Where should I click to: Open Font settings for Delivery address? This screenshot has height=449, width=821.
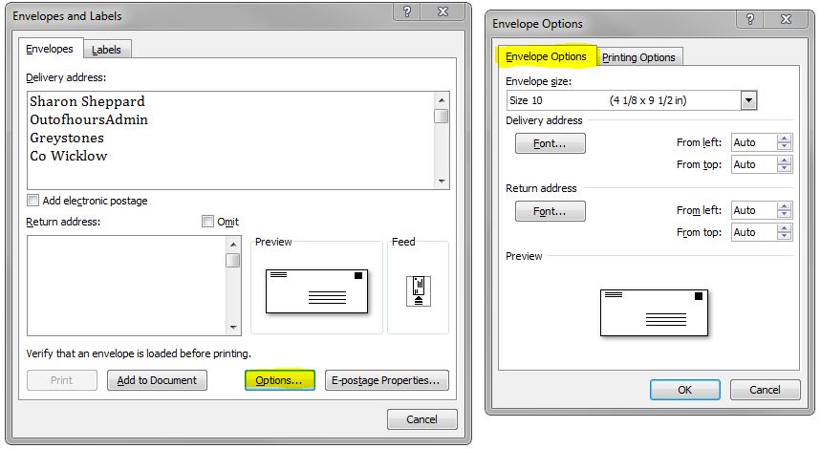(550, 143)
